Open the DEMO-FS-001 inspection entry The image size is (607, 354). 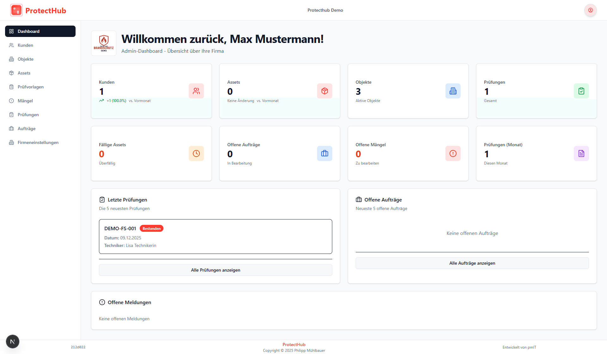tap(215, 237)
